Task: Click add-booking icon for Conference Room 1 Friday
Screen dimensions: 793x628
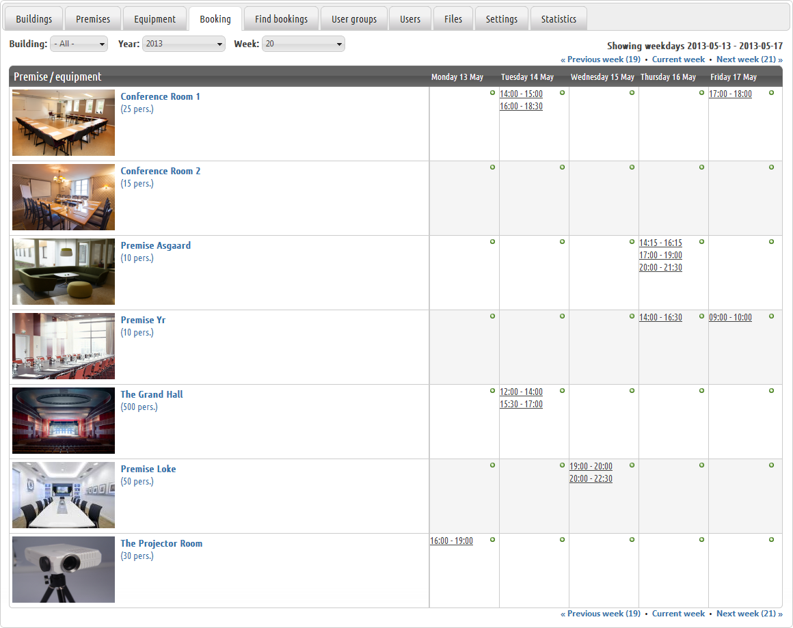Action: pos(772,93)
